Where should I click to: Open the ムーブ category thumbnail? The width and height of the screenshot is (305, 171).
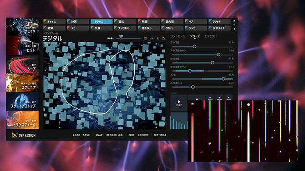22,64
